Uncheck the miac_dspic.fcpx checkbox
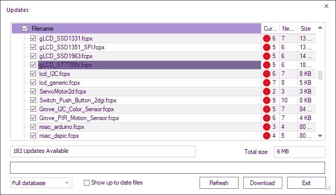The width and height of the screenshot is (336, 195). coord(33,136)
